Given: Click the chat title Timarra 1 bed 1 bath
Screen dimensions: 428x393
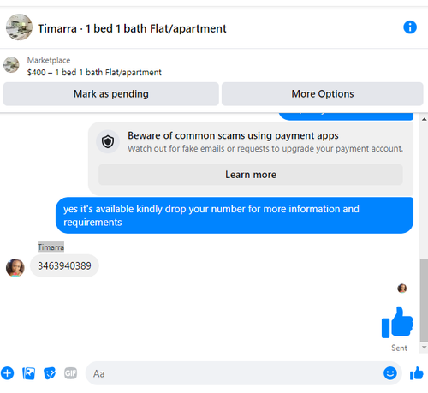Looking at the screenshot, I should click(x=132, y=28).
